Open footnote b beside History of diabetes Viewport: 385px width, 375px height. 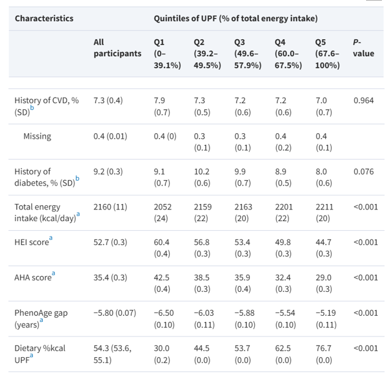pos(77,179)
